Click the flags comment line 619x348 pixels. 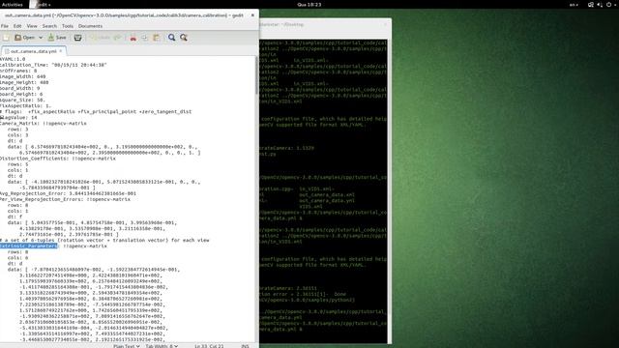[96, 112]
